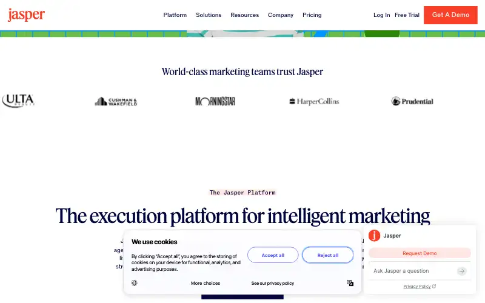Click the Prudential logo
This screenshot has height=303, width=485.
(412, 101)
